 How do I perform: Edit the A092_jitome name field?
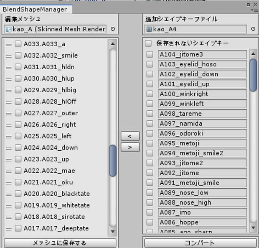pyautogui.click(x=202, y=173)
